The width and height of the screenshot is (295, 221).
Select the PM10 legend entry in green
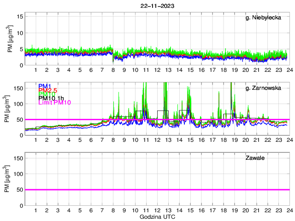click(47, 94)
